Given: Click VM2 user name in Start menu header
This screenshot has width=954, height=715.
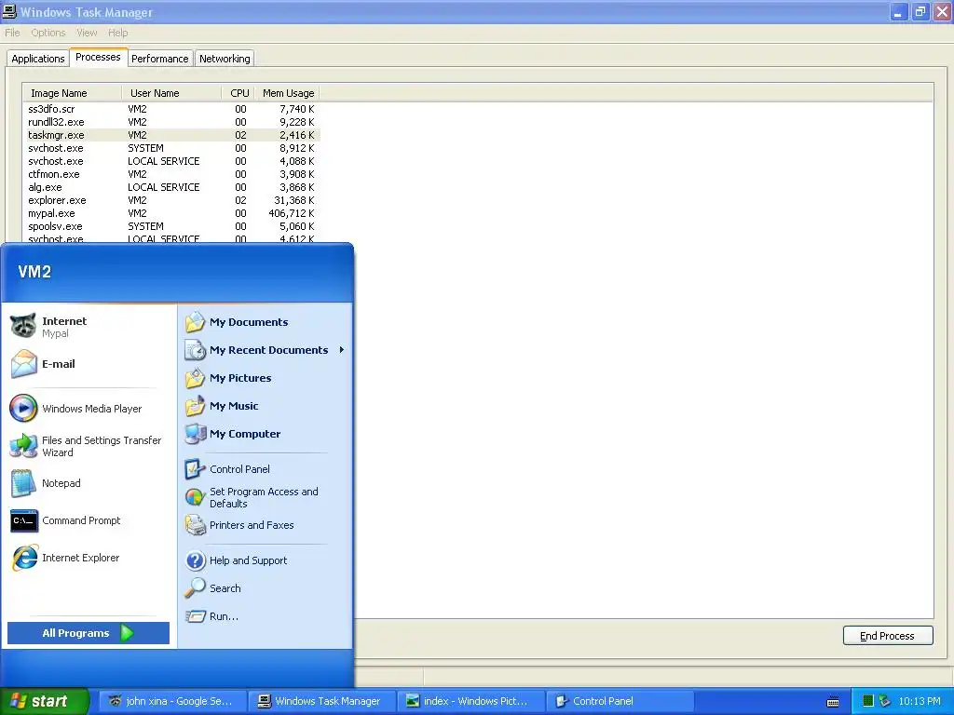Looking at the screenshot, I should (x=34, y=272).
